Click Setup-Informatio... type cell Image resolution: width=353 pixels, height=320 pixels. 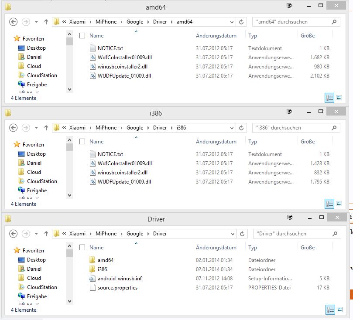(x=270, y=279)
